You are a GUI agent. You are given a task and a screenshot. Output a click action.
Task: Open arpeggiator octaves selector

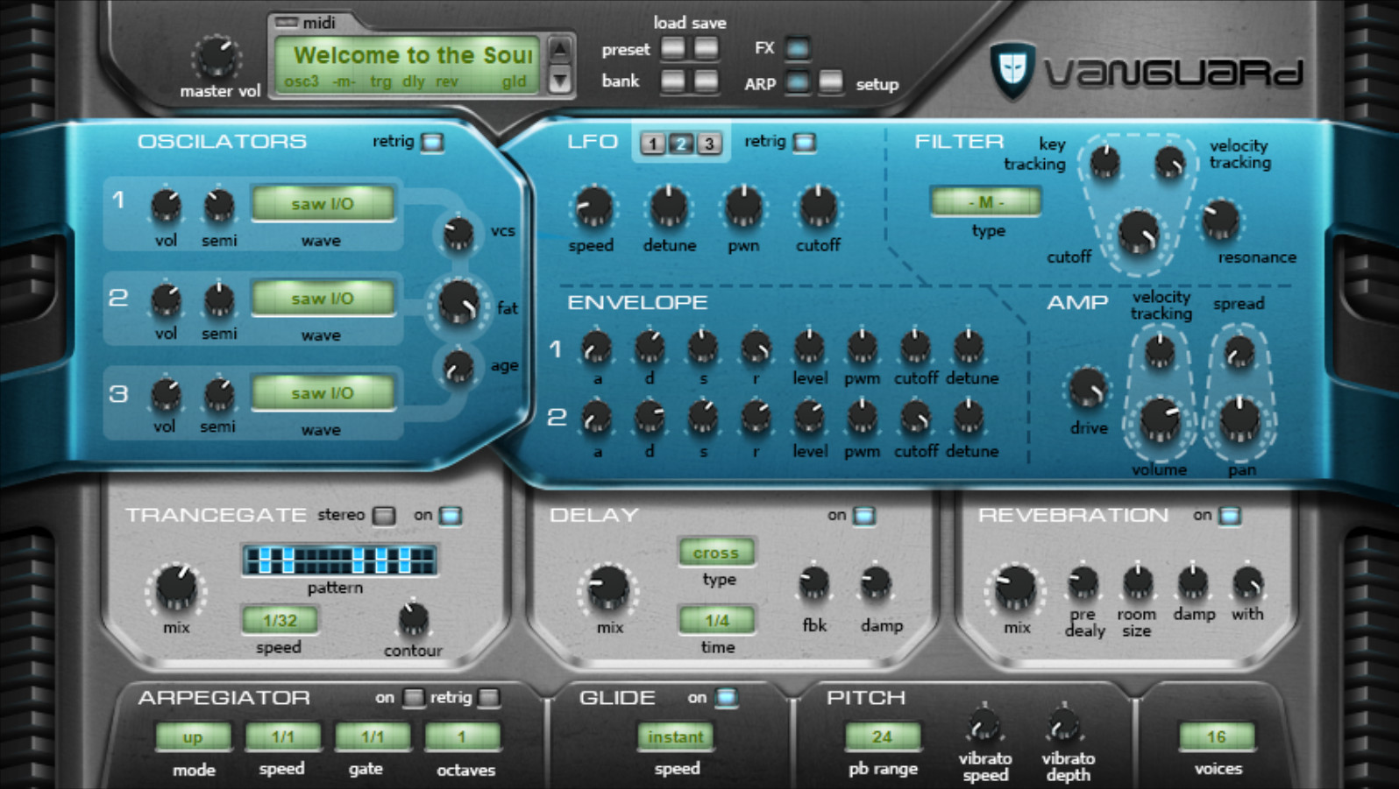pyautogui.click(x=462, y=736)
